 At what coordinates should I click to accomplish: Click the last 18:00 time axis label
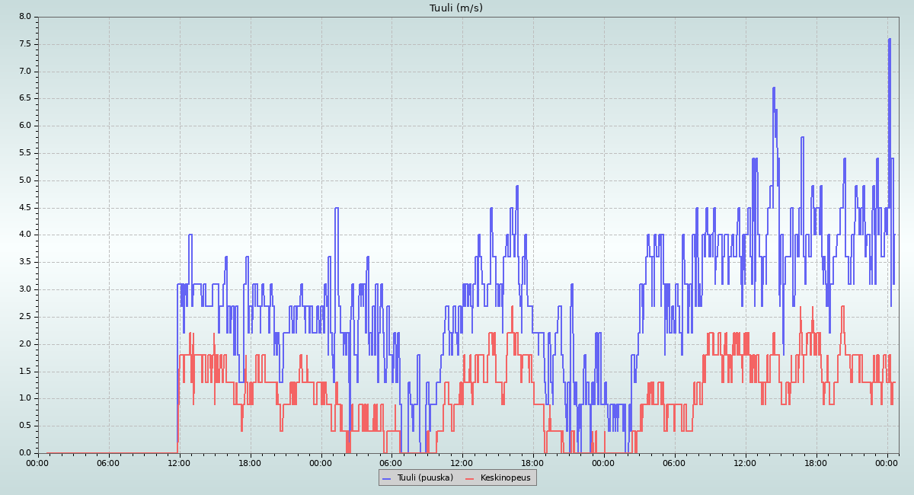(816, 462)
